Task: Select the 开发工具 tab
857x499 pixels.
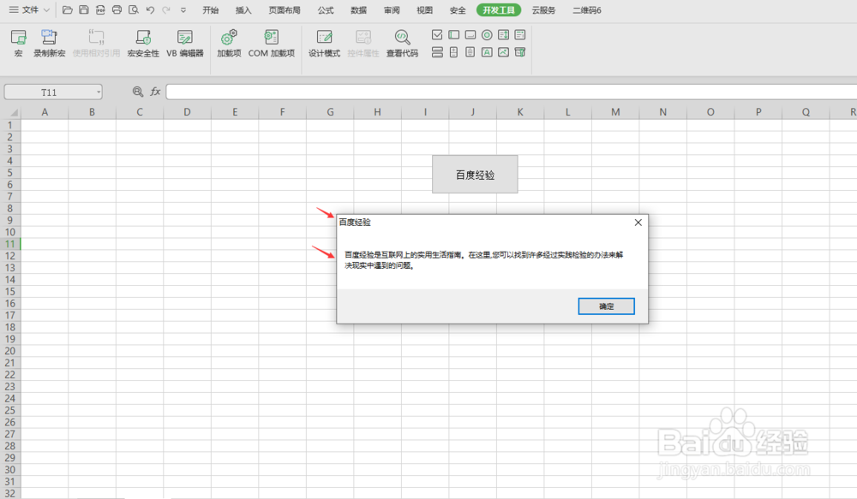Action: (499, 9)
